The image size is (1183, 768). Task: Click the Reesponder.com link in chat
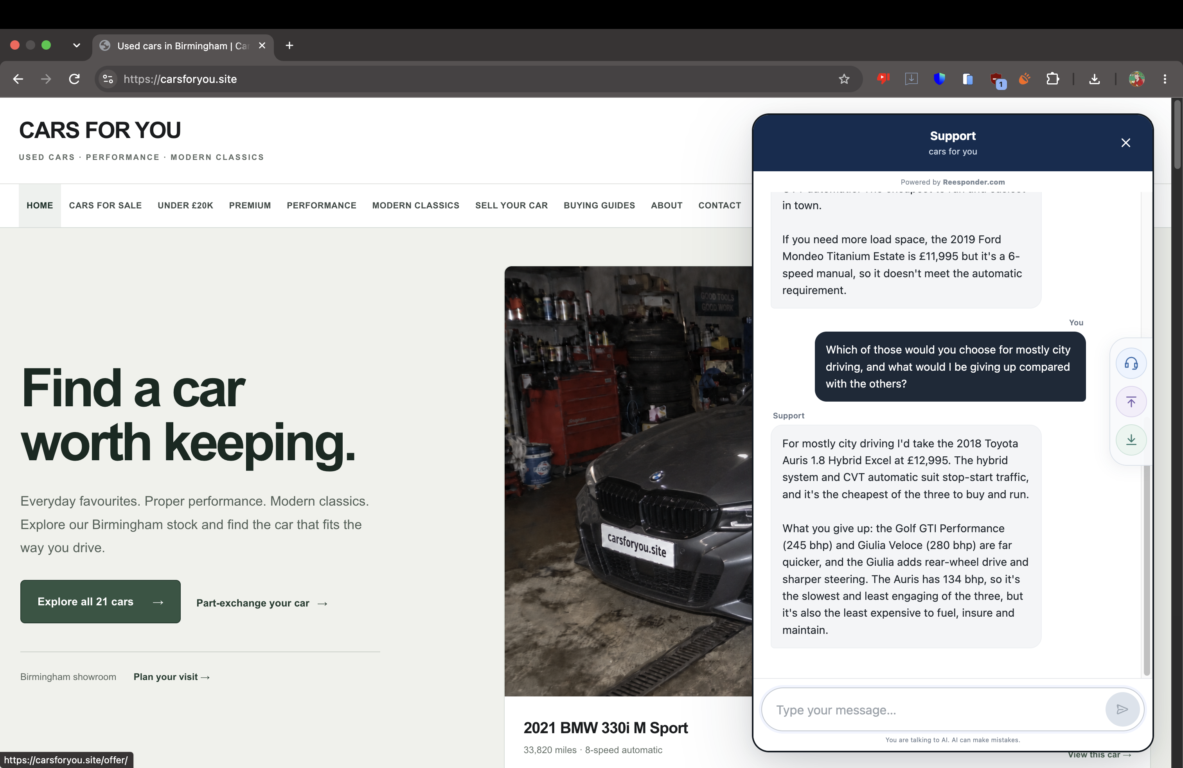click(x=973, y=182)
